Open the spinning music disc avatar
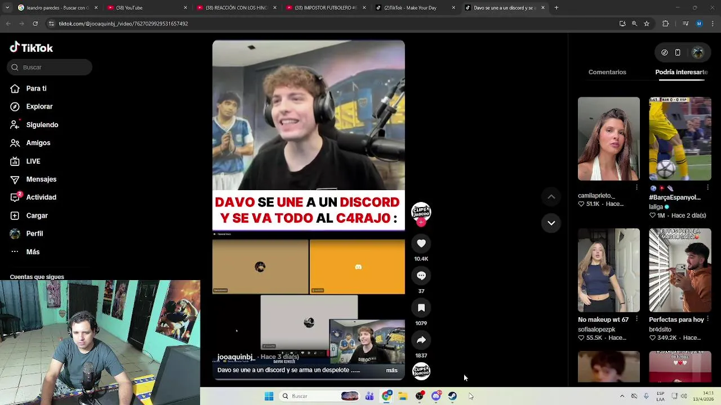Image resolution: width=721 pixels, height=405 pixels. tap(421, 371)
